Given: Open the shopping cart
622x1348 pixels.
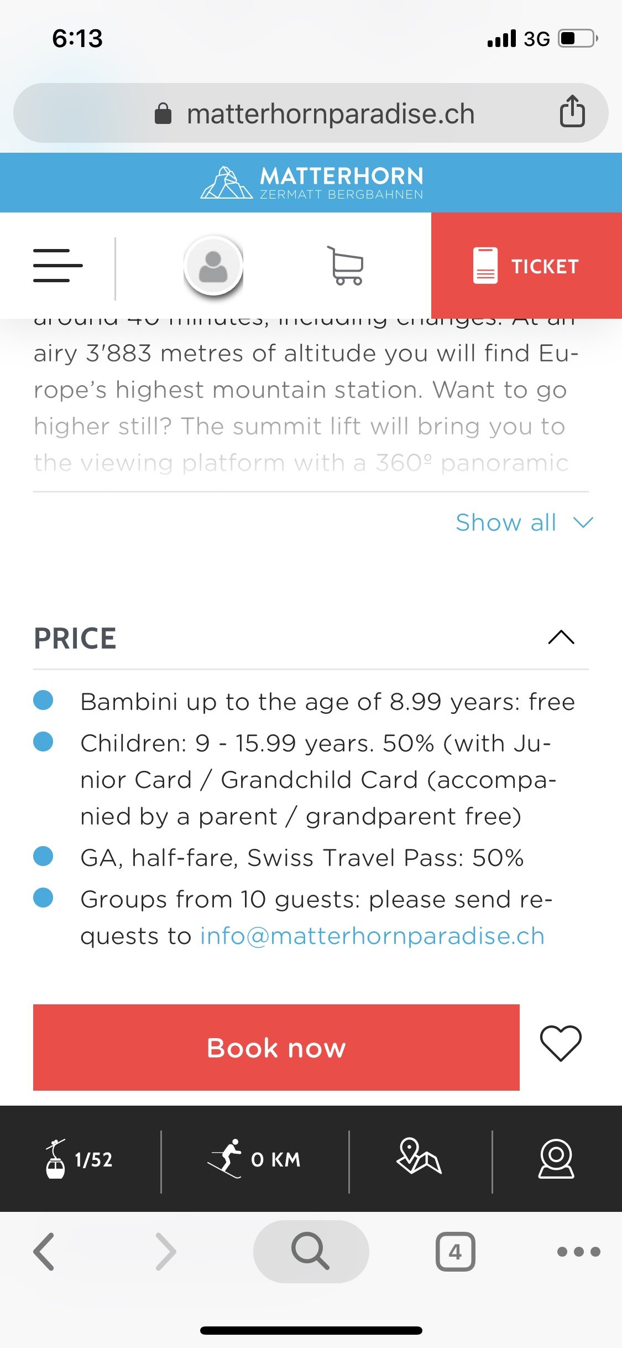Looking at the screenshot, I should (346, 266).
